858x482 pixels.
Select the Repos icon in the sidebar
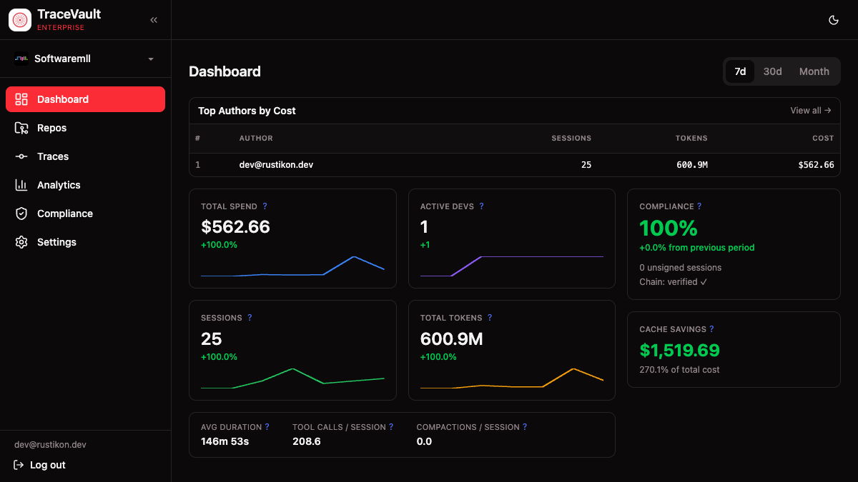coord(22,127)
